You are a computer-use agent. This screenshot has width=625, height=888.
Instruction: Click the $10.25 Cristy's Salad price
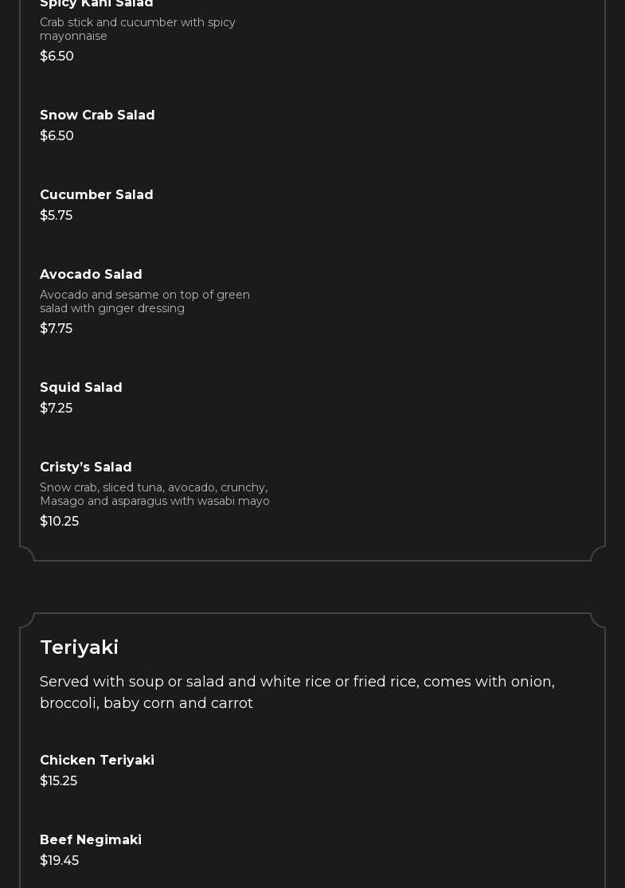coord(59,522)
